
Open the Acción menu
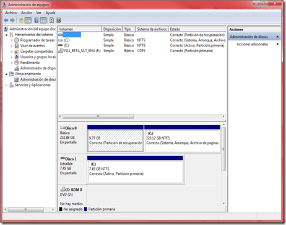point(27,13)
